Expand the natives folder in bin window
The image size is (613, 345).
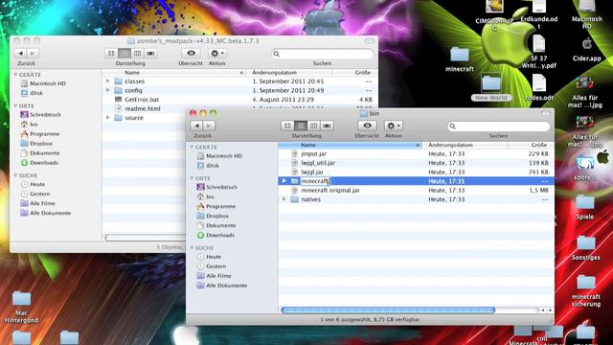click(284, 199)
